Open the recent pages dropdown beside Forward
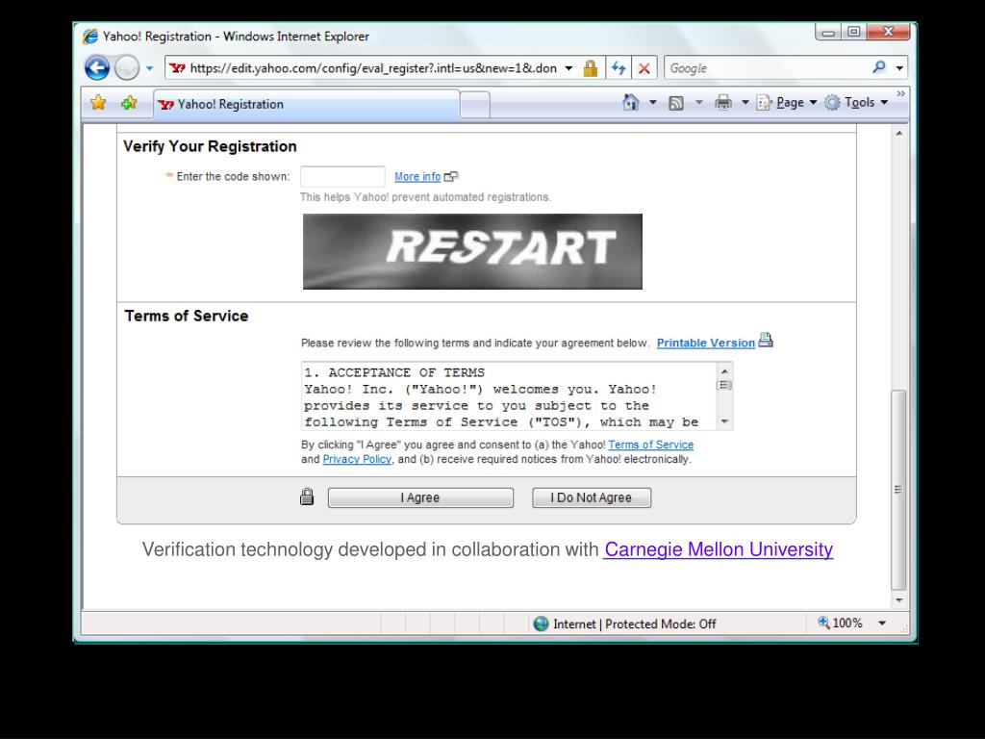Image resolution: width=985 pixels, height=739 pixels. pos(149,68)
